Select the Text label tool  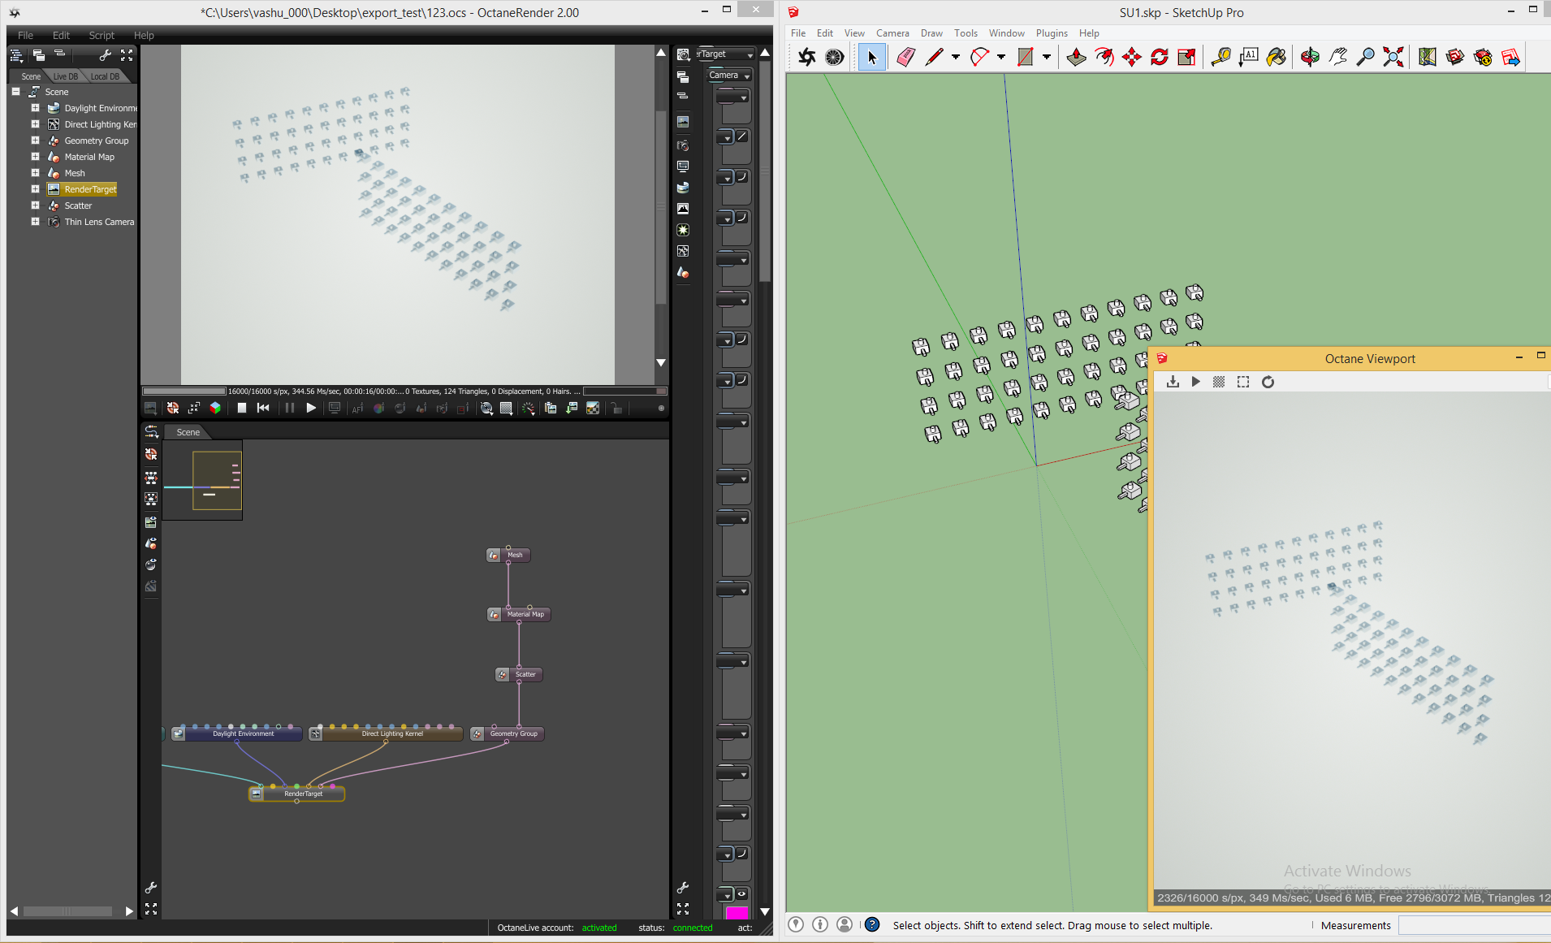pyautogui.click(x=1249, y=57)
